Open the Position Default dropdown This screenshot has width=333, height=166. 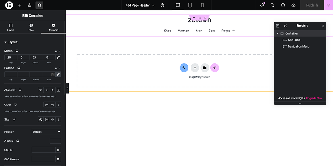(46, 132)
